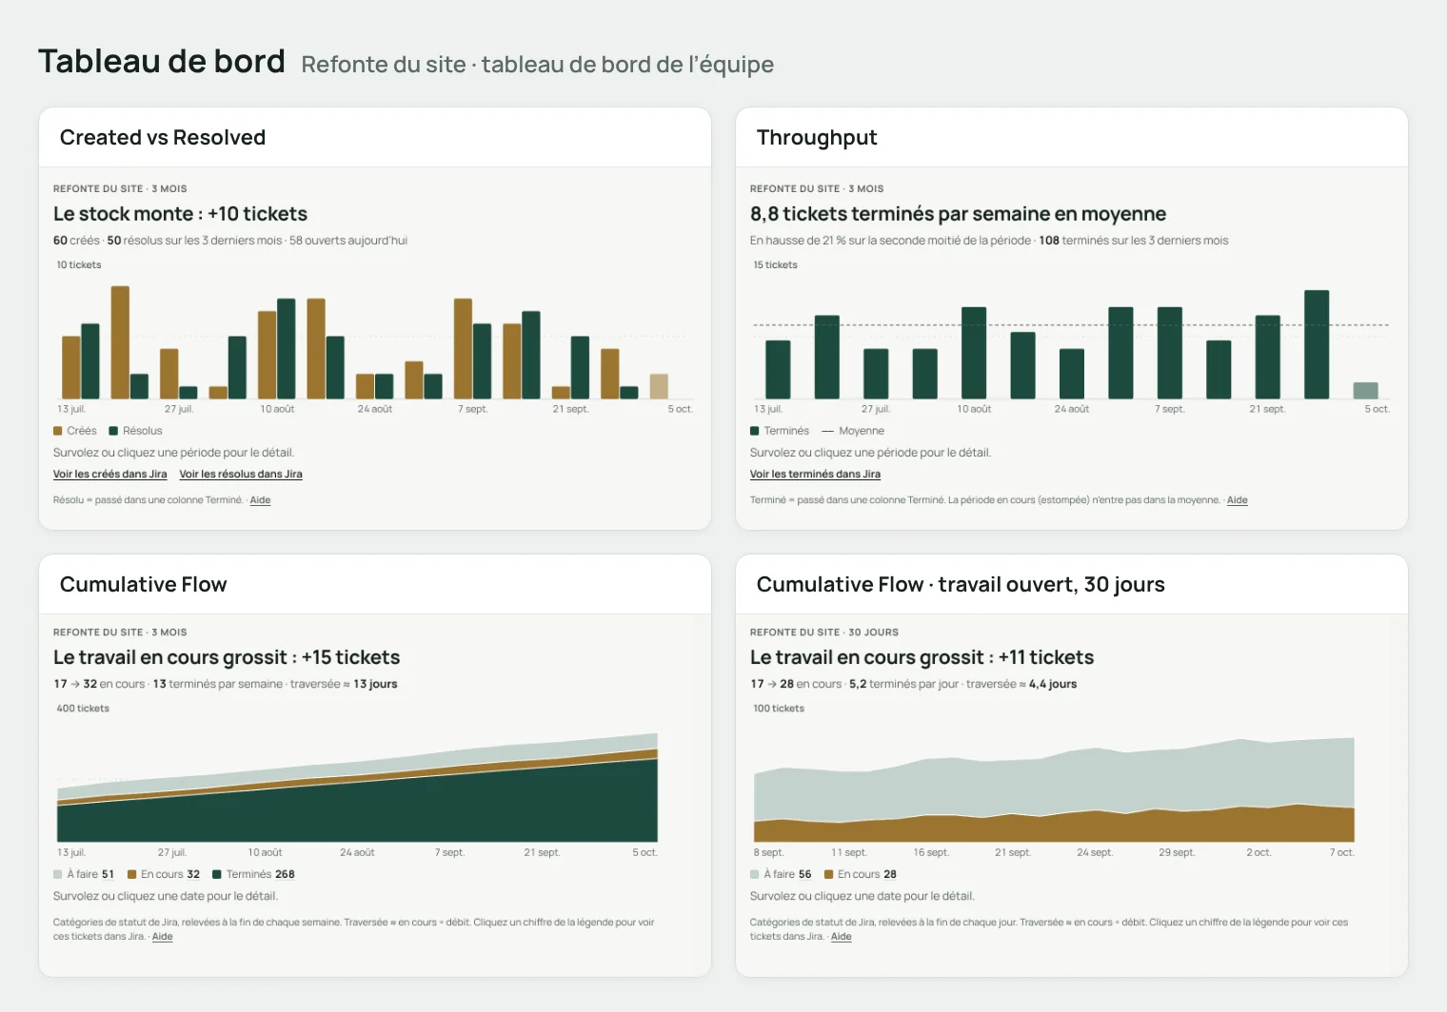Click the "400 tickets" axis label

point(83,709)
